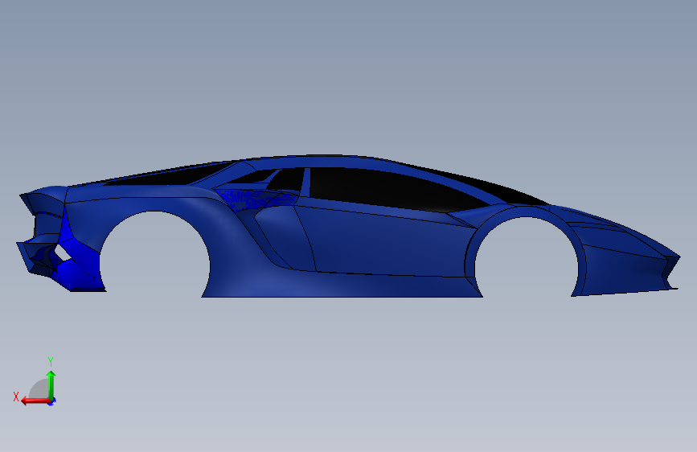697x452 pixels.
Task: Click the red X axis arrow of the triad
Action: [x=35, y=401]
